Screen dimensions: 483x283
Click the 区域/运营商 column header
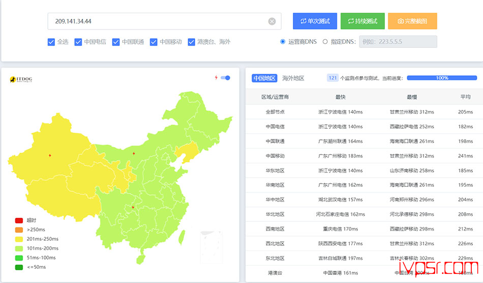coord(275,97)
